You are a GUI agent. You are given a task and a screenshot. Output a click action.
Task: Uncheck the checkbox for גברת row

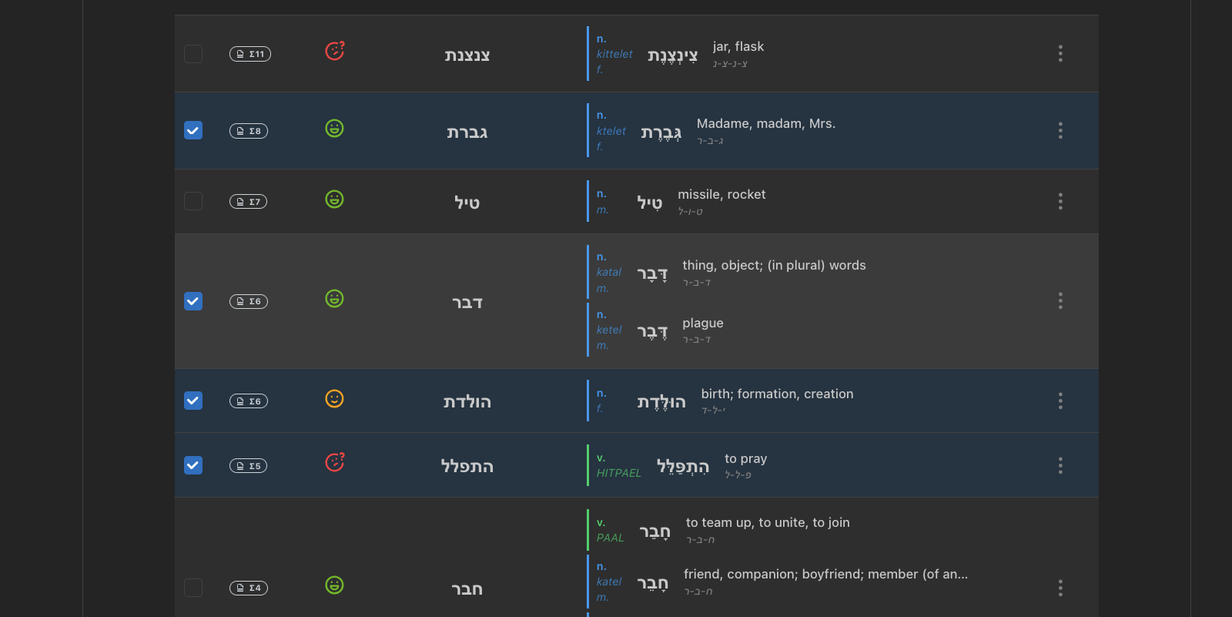click(193, 130)
